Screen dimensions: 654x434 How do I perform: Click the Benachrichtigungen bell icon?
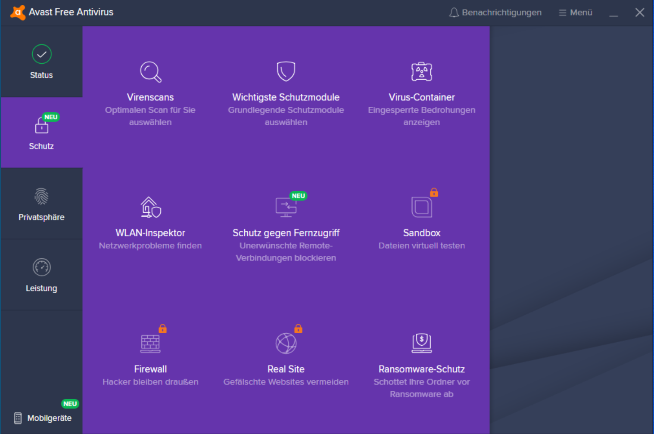454,12
